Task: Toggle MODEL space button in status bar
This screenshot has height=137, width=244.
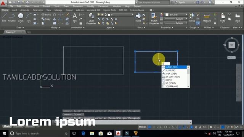Action: click(x=143, y=127)
